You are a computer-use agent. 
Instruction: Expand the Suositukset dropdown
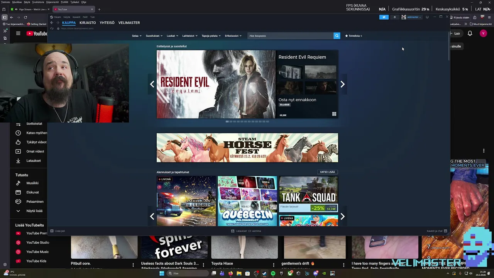(x=154, y=36)
